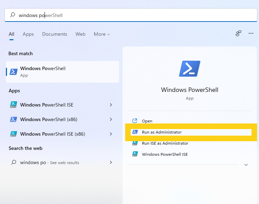This screenshot has height=204, width=259.
Task: Click the Windows PowerShell ISE app icon
Action: (x=14, y=105)
